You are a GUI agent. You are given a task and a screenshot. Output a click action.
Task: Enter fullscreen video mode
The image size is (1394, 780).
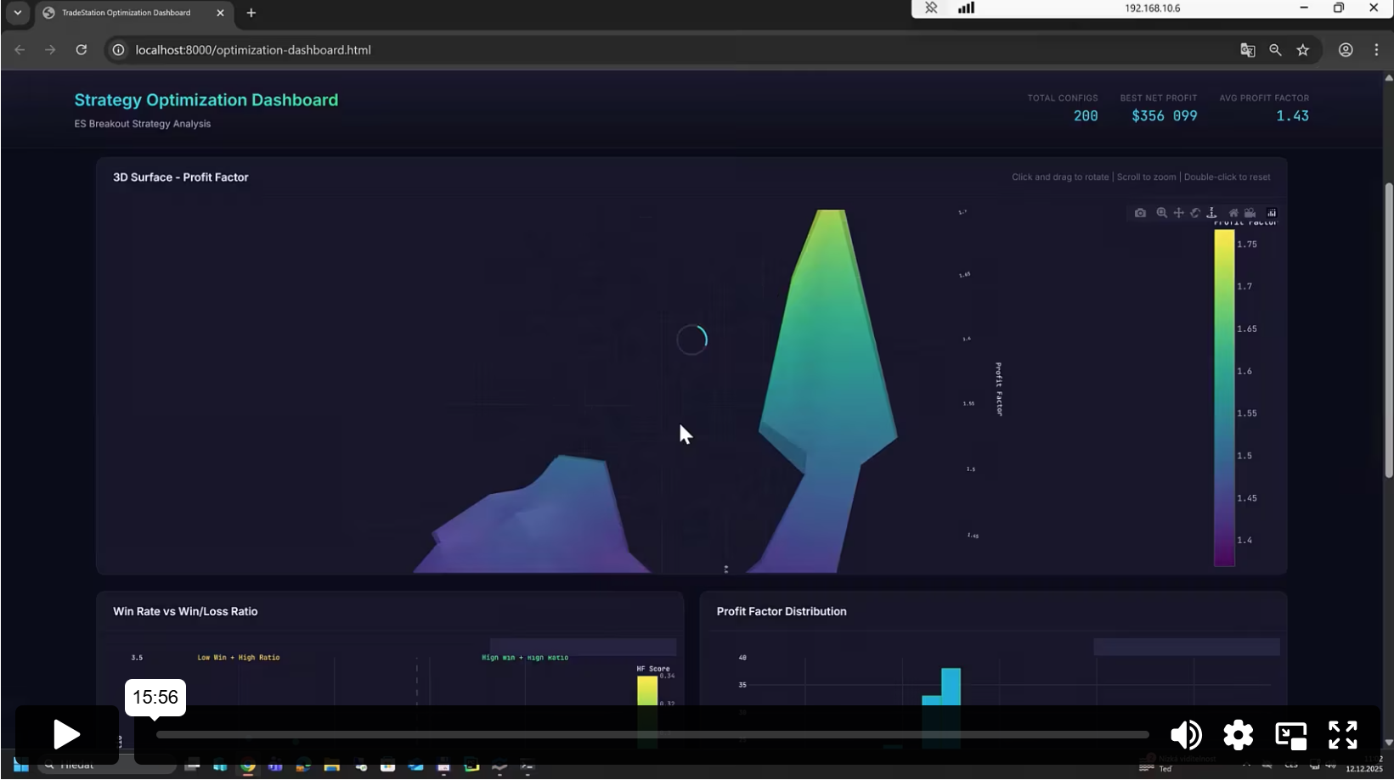point(1343,735)
